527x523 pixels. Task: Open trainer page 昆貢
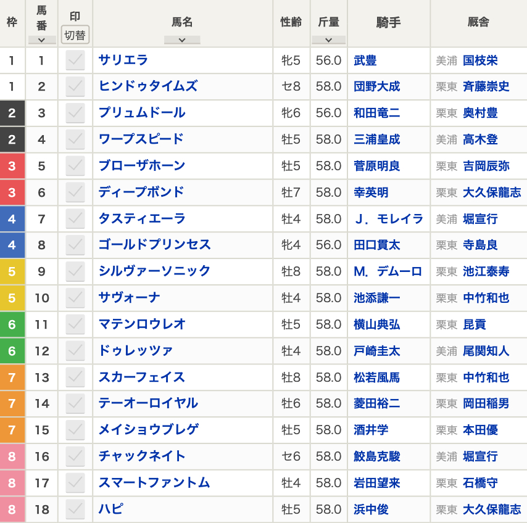click(x=475, y=325)
